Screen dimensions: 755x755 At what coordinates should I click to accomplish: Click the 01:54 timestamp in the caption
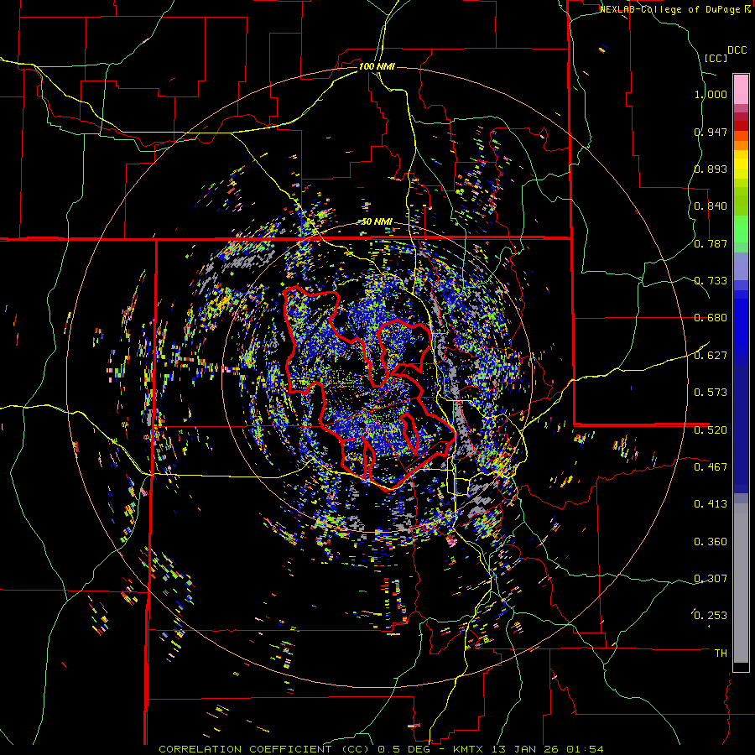(585, 749)
